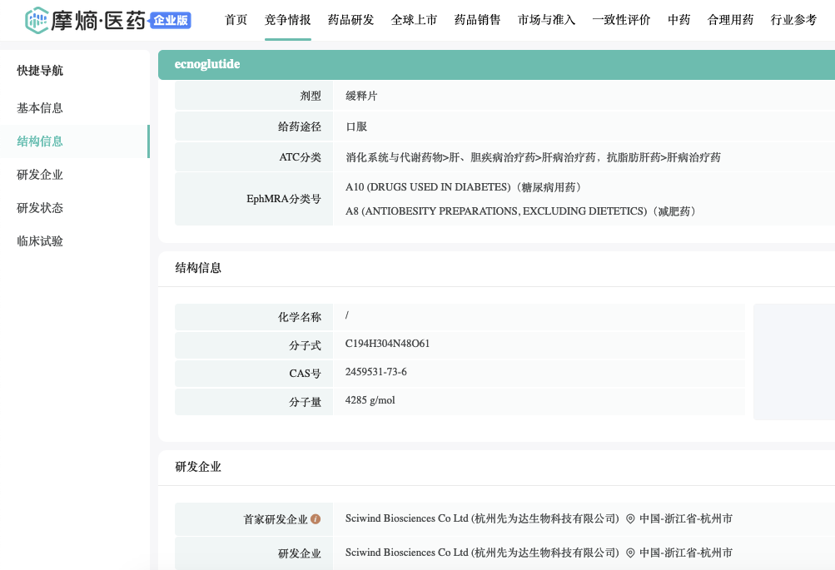Open the 中药 menu item
This screenshot has height=570, width=835.
click(679, 20)
